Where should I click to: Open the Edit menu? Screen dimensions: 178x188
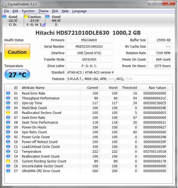coord(15,11)
